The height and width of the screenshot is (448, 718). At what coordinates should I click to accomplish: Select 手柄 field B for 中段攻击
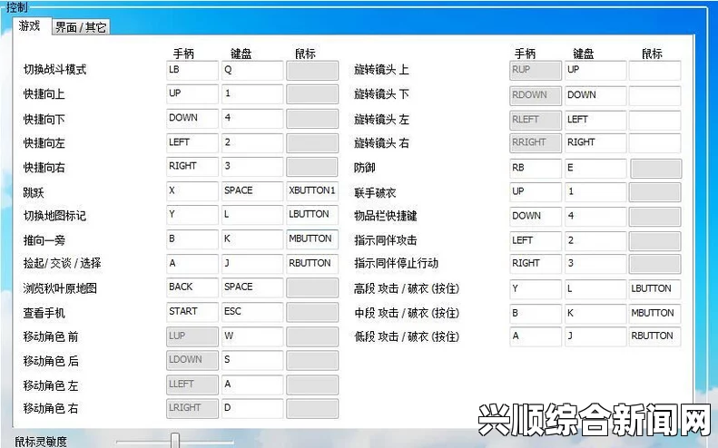(x=536, y=314)
